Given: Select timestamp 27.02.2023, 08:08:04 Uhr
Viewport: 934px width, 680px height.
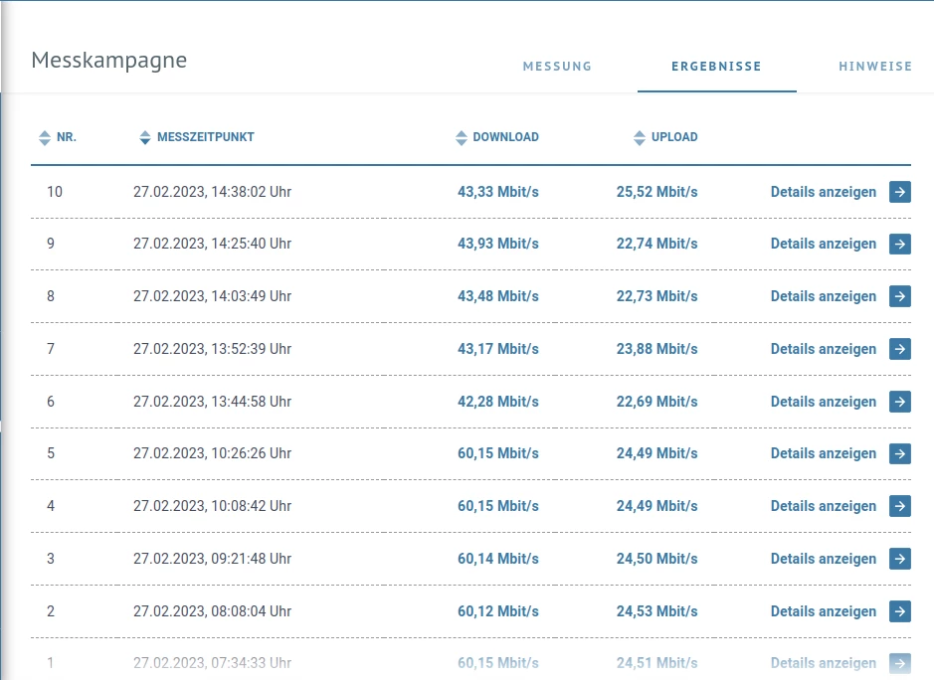Looking at the screenshot, I should coord(212,611).
